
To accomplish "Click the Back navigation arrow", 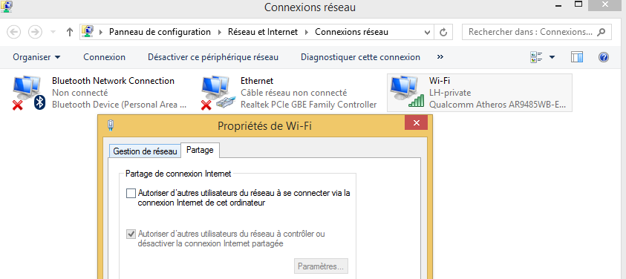I will (x=14, y=32).
